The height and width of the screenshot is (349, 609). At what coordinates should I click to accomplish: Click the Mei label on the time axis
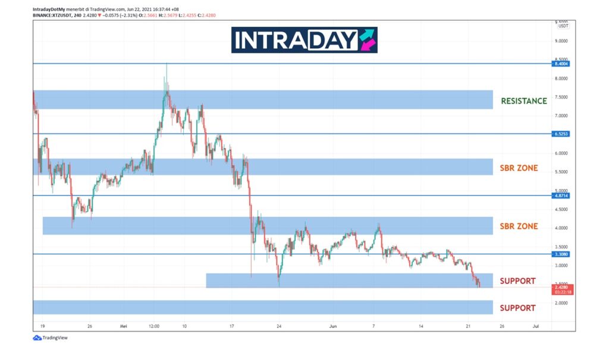[x=124, y=326]
